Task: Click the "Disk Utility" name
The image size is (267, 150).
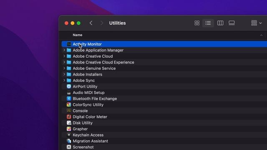Action: click(x=83, y=123)
